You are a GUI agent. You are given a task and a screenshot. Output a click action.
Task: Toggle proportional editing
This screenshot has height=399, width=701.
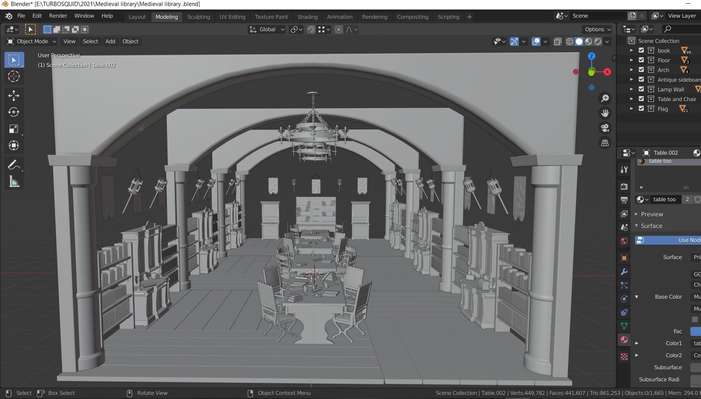tap(338, 30)
